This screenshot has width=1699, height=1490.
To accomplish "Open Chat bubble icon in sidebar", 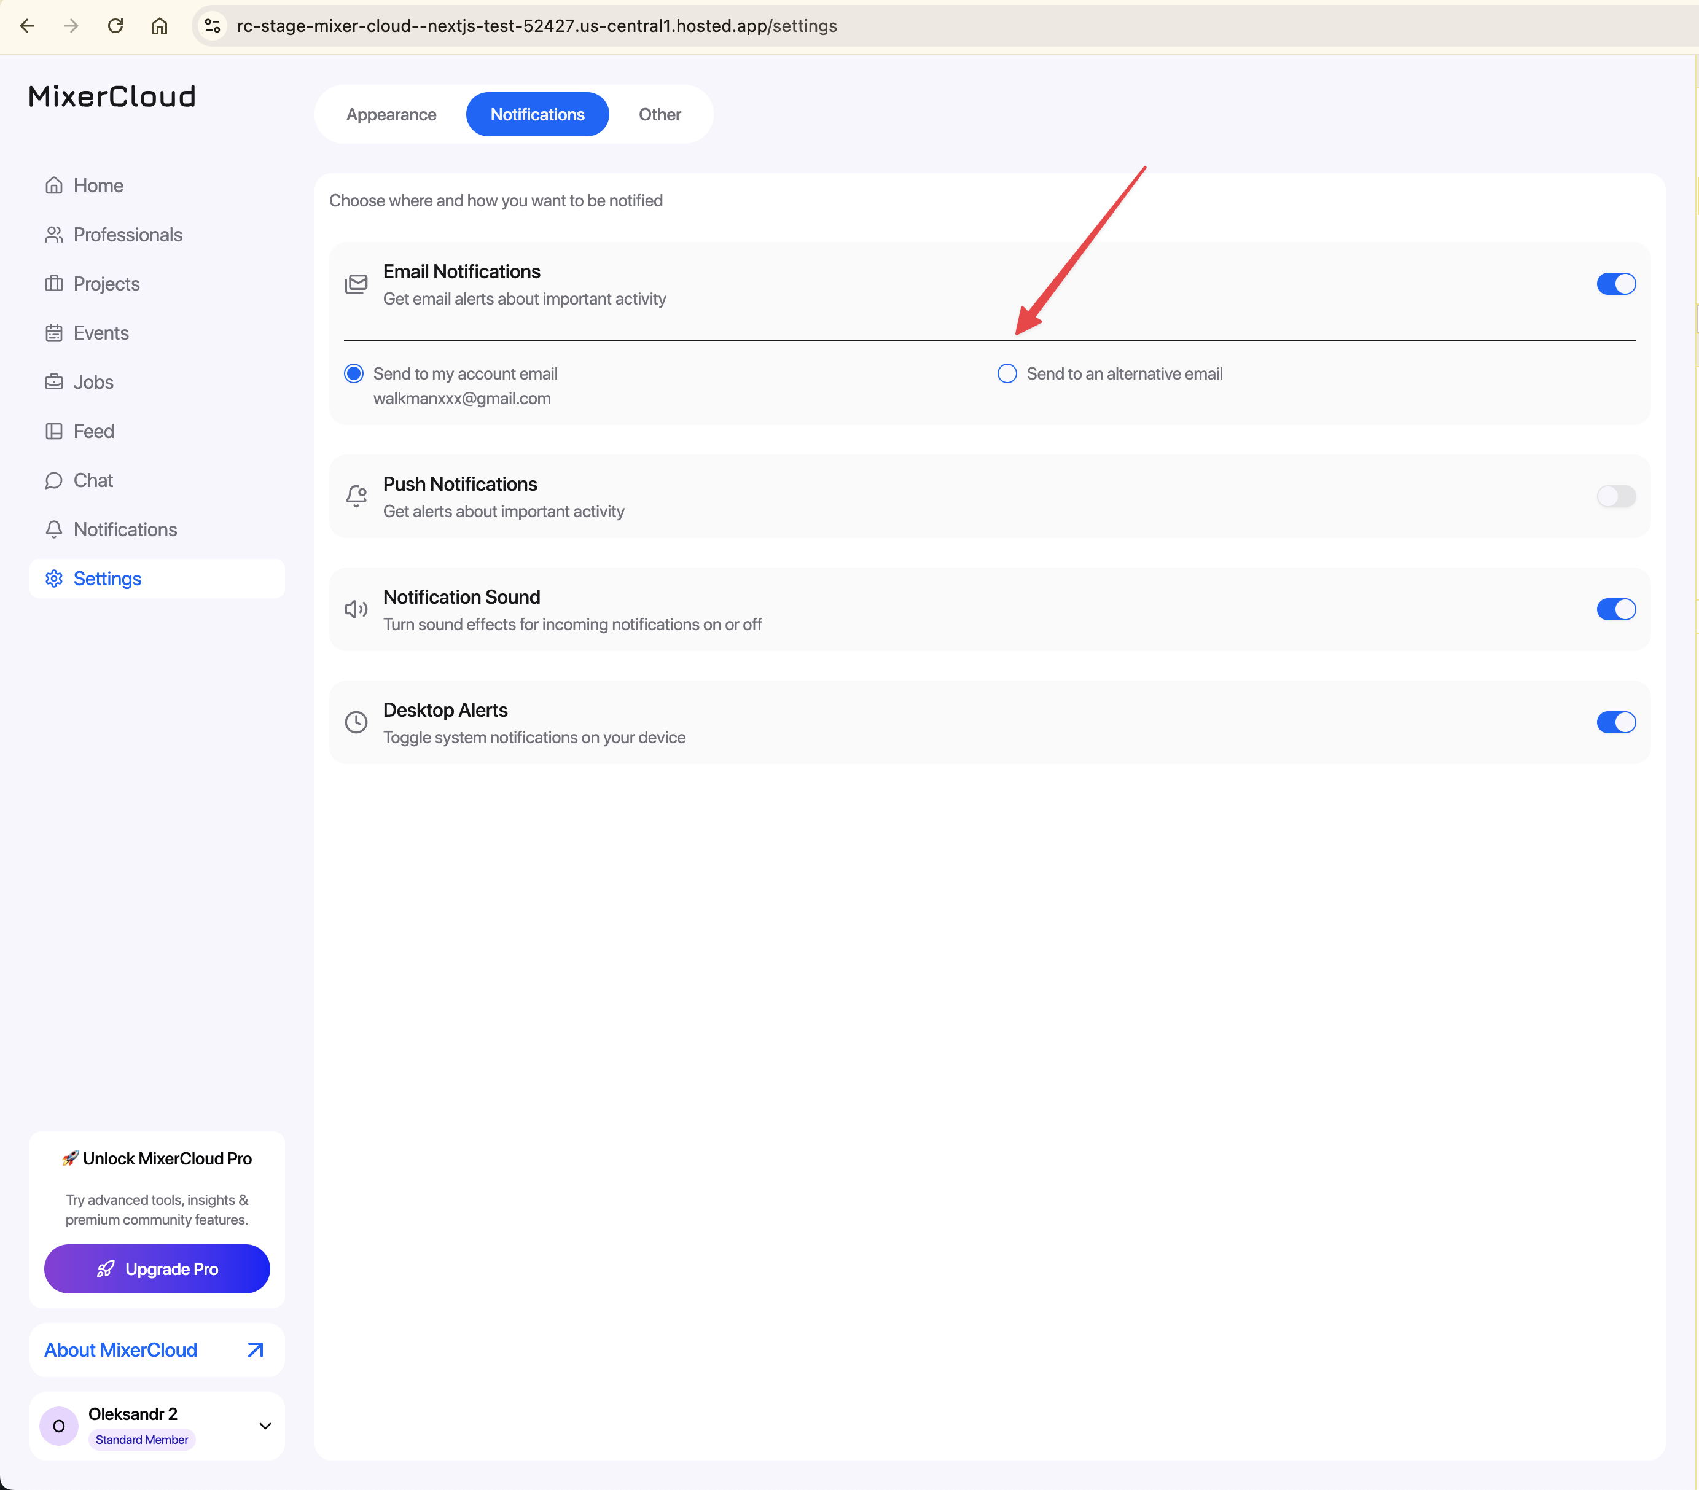I will [x=54, y=480].
